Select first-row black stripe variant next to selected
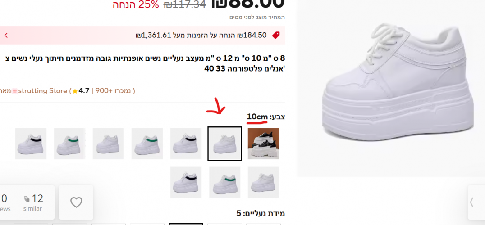 point(186,144)
